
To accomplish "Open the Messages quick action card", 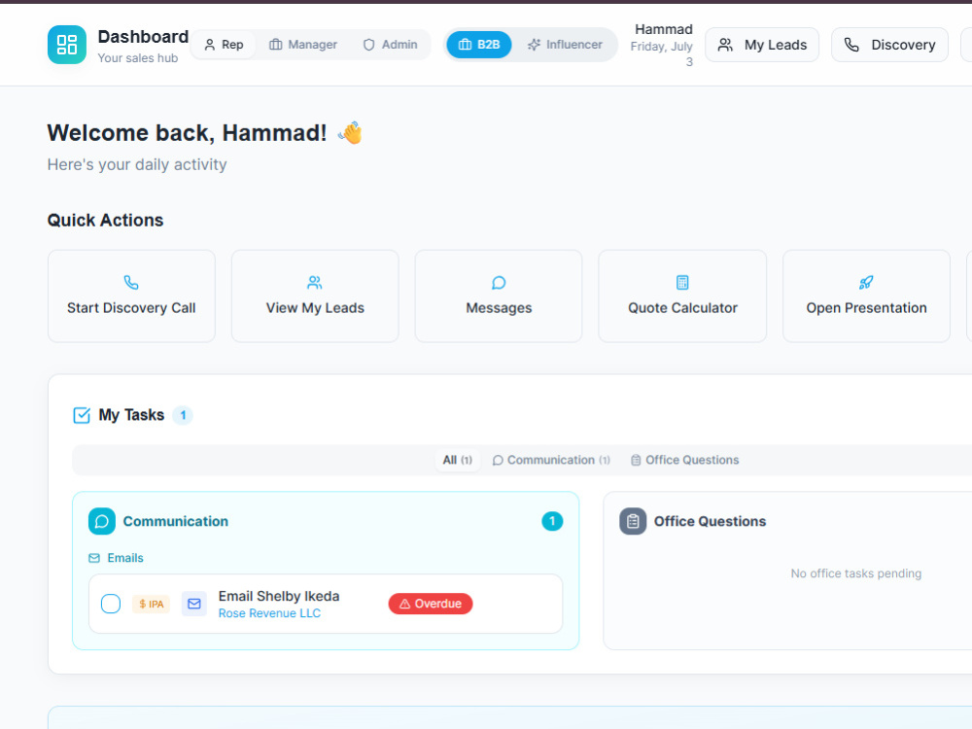I will (499, 295).
